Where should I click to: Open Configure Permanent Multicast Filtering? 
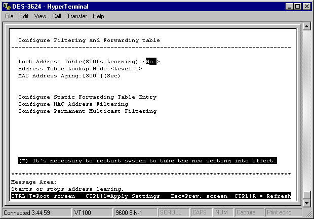(x=87, y=111)
